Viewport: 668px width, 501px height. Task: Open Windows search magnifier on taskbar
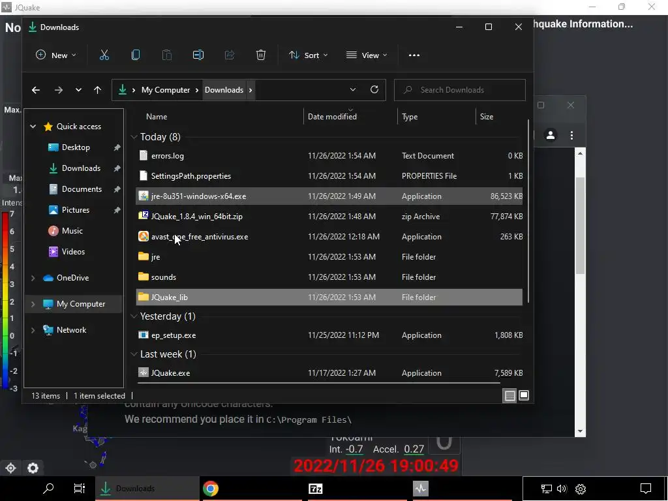48,488
